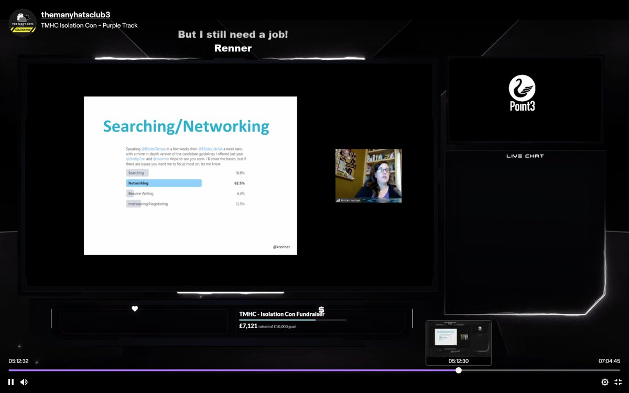Click the @krenner handle on slide
The image size is (629, 393).
(x=281, y=247)
